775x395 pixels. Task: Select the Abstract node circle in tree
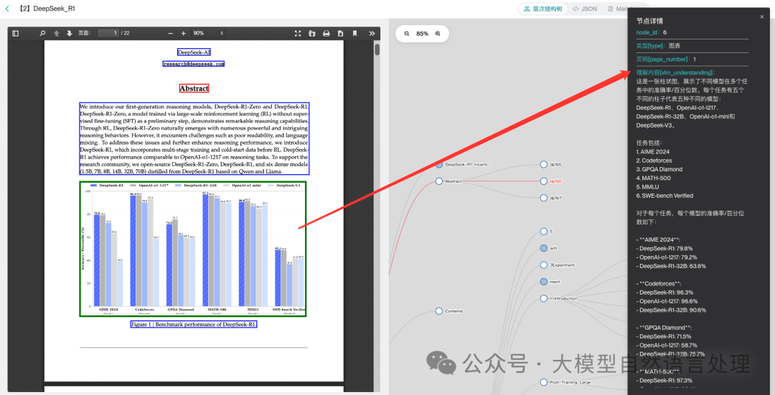438,181
